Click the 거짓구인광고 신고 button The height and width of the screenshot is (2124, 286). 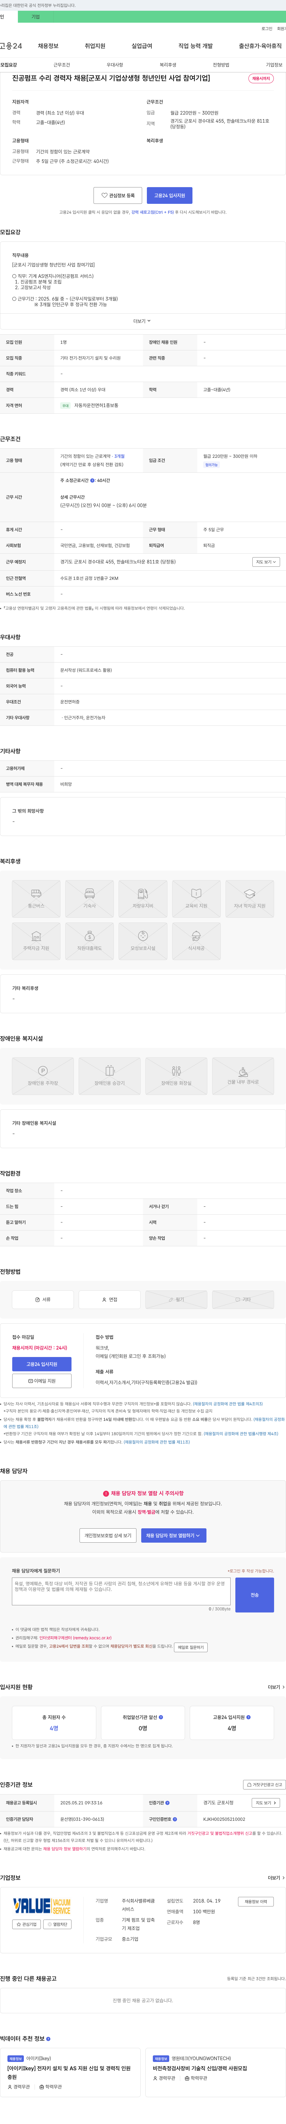265,1785
